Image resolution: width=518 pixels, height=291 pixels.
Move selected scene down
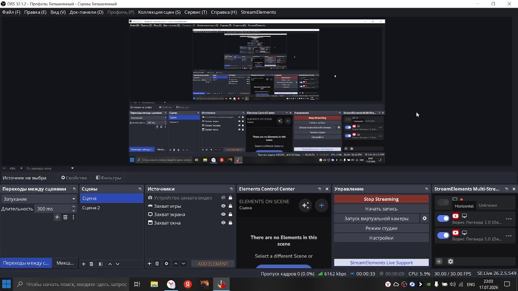click(x=117, y=264)
